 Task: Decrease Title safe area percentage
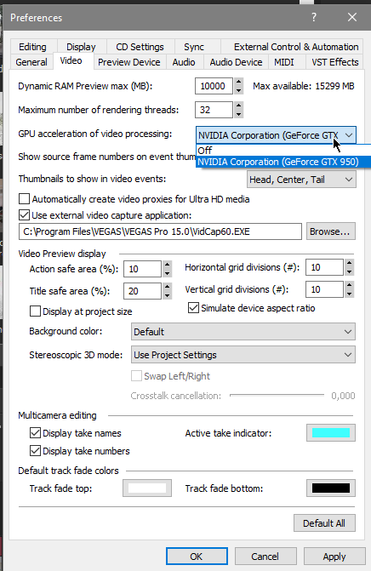[167, 295]
